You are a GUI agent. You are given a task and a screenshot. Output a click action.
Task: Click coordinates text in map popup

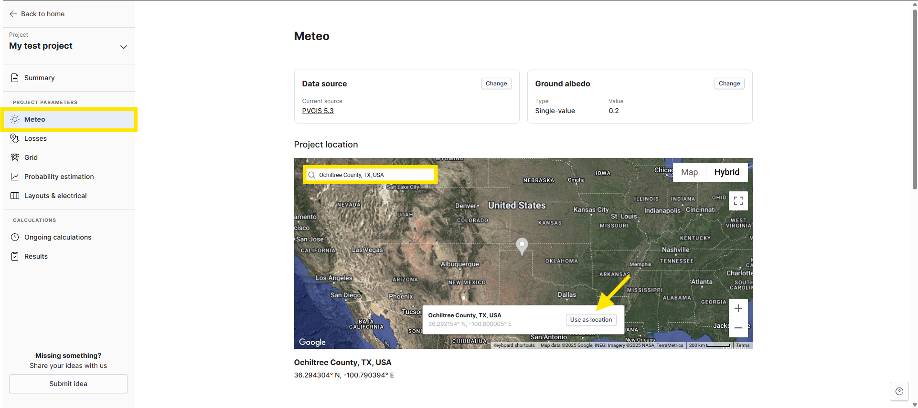(470, 324)
